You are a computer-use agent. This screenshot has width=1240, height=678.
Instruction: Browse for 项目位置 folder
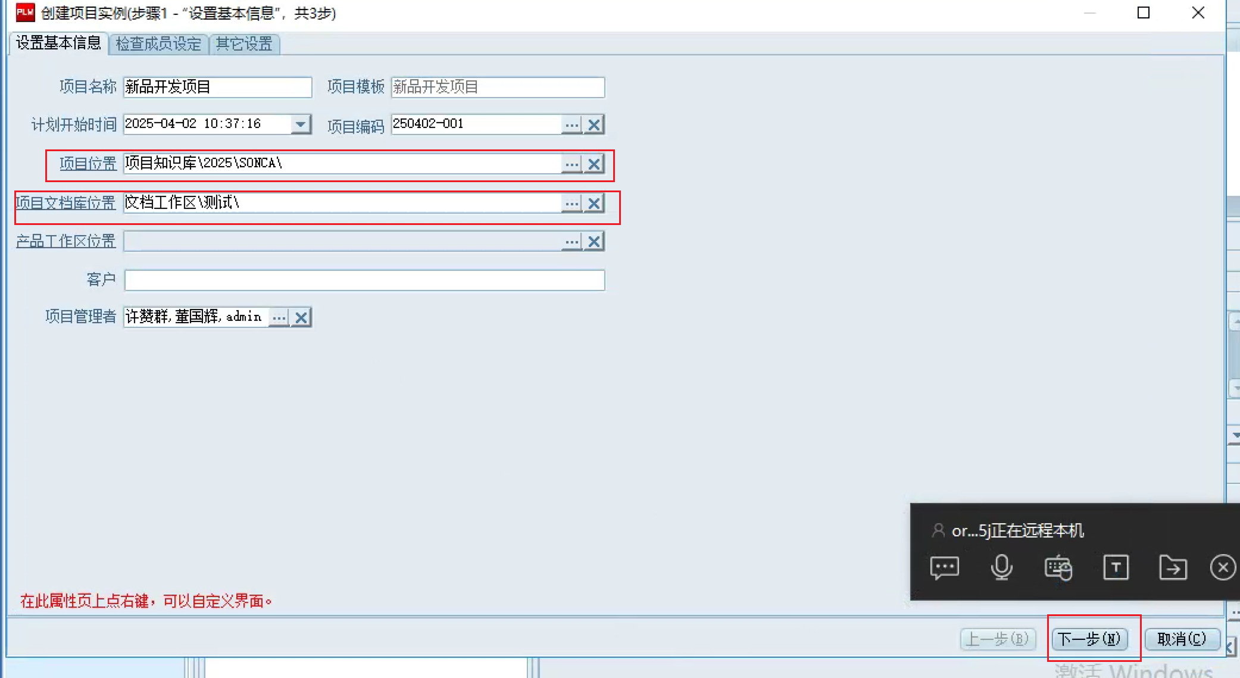point(571,164)
